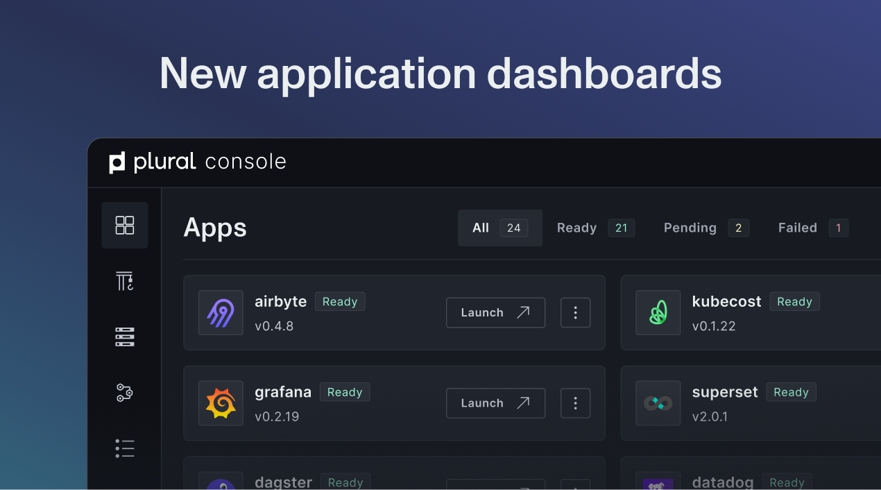Select the All tab
The width and height of the screenshot is (881, 490).
point(500,228)
